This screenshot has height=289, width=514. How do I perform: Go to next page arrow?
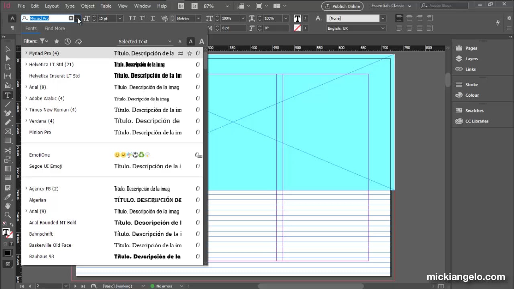tap(75, 286)
